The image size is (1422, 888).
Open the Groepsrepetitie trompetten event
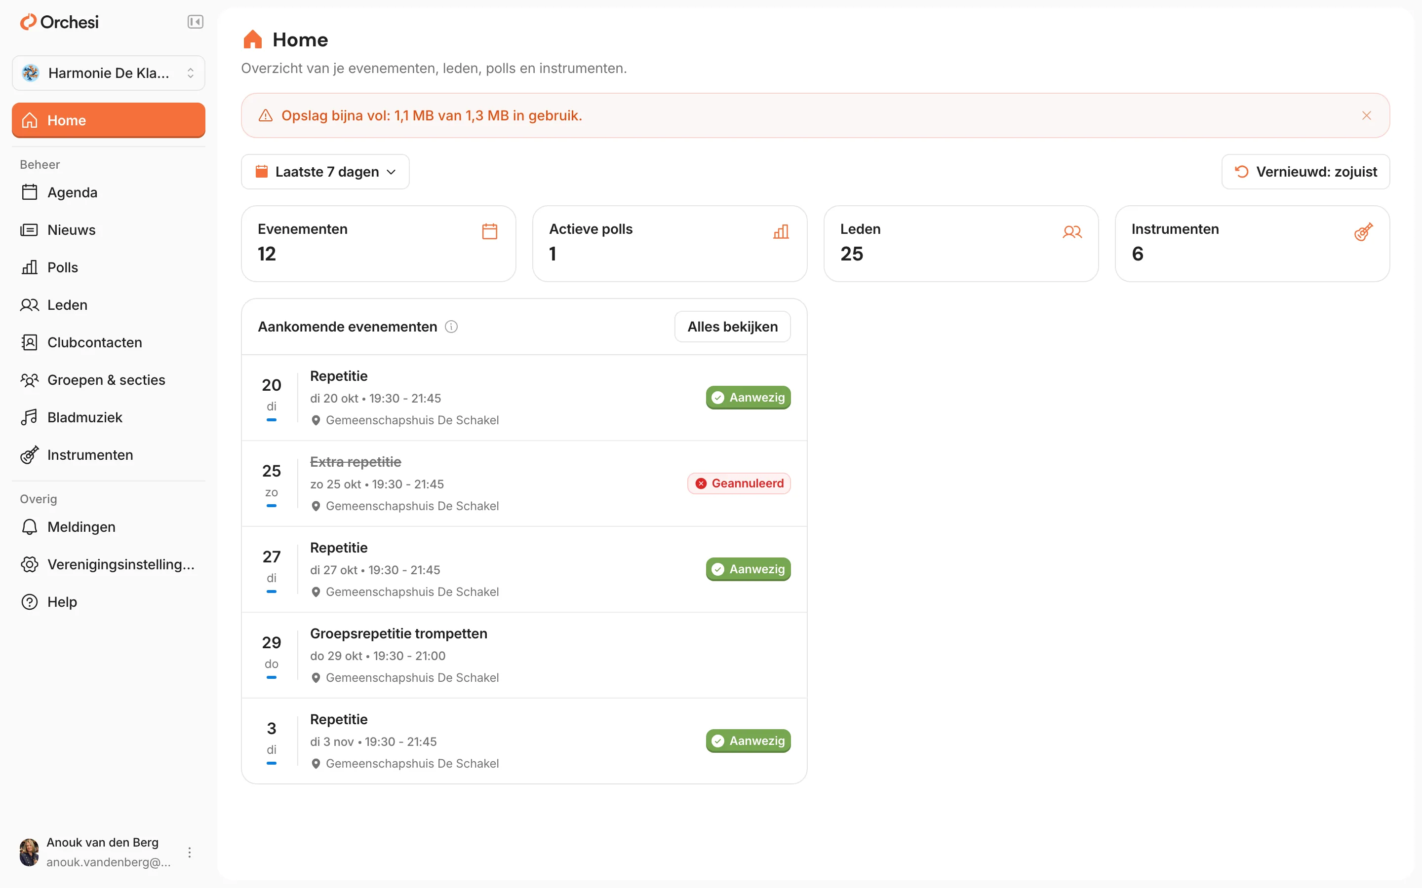point(524,656)
